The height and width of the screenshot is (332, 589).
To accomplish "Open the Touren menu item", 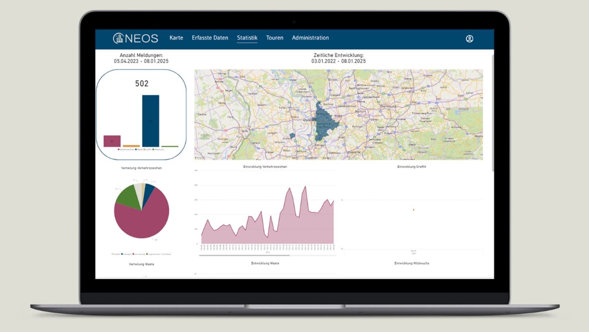I will click(x=274, y=38).
